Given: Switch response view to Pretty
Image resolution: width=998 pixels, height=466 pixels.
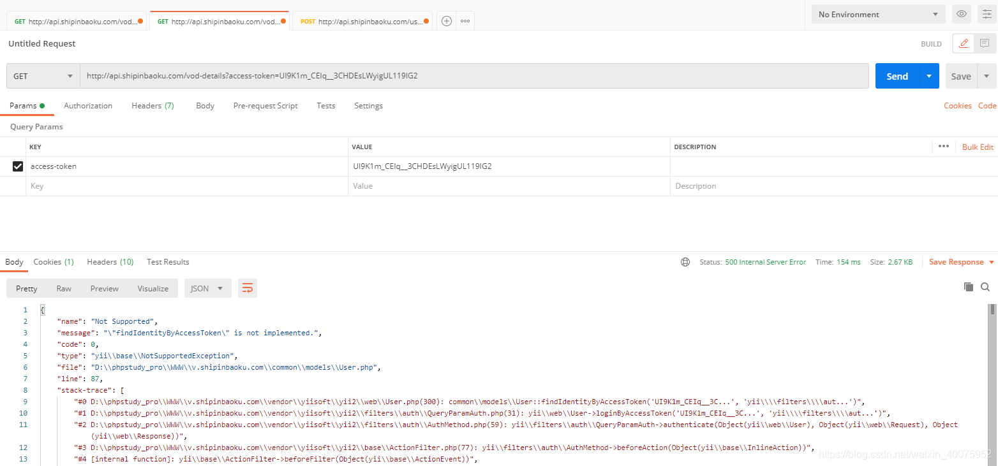Looking at the screenshot, I should coord(27,288).
